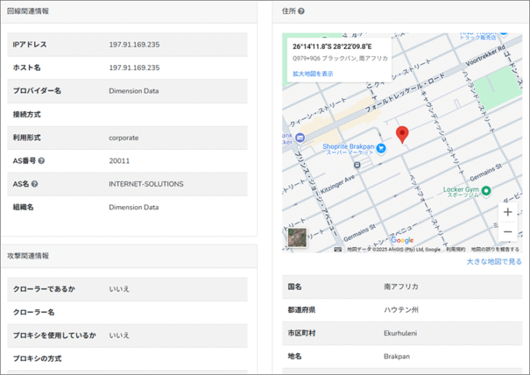This screenshot has width=530, height=375.
Task: Zoom out the map with minus button
Action: (507, 232)
